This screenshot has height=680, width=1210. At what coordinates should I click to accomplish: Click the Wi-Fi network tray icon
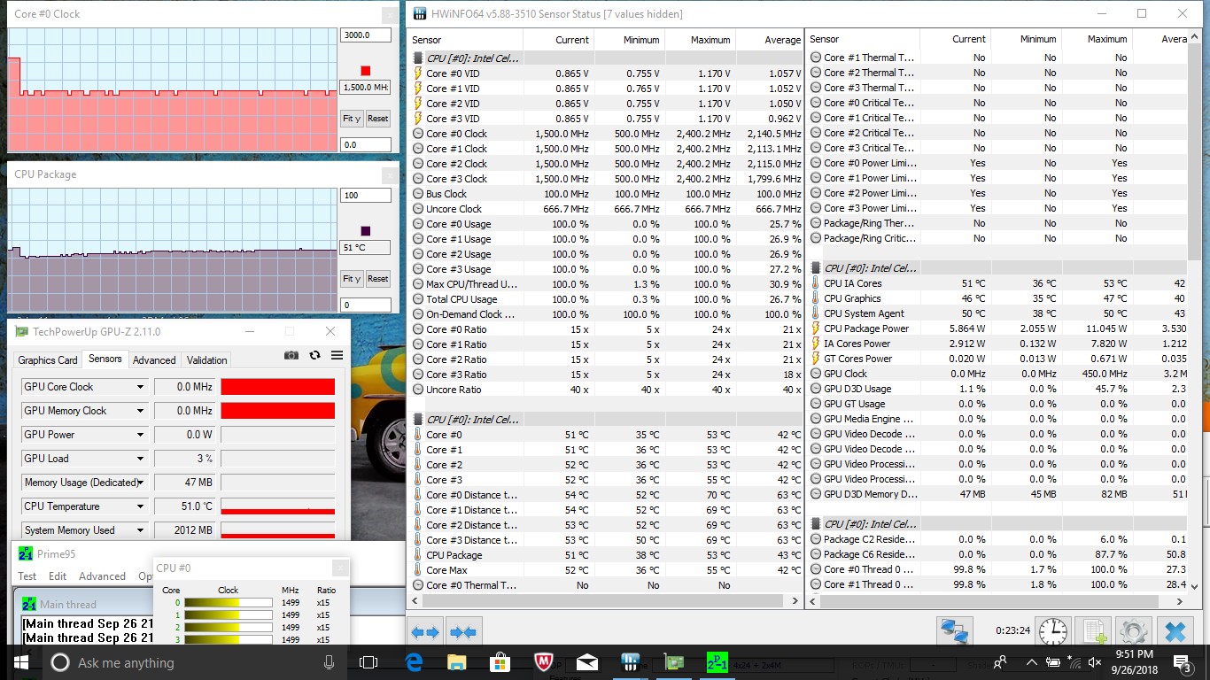(1074, 662)
